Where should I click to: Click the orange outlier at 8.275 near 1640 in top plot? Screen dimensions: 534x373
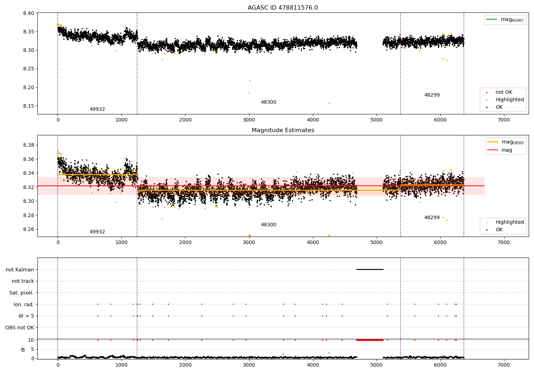point(162,59)
